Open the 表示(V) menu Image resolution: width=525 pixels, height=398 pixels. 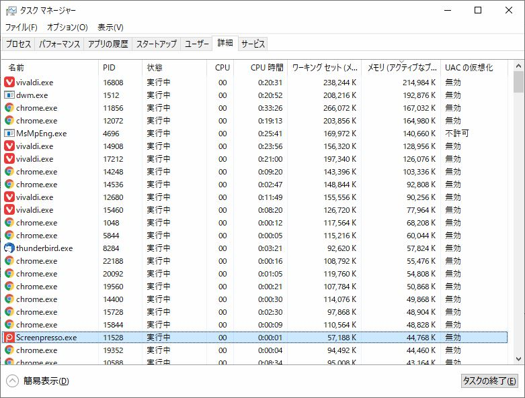(110, 28)
